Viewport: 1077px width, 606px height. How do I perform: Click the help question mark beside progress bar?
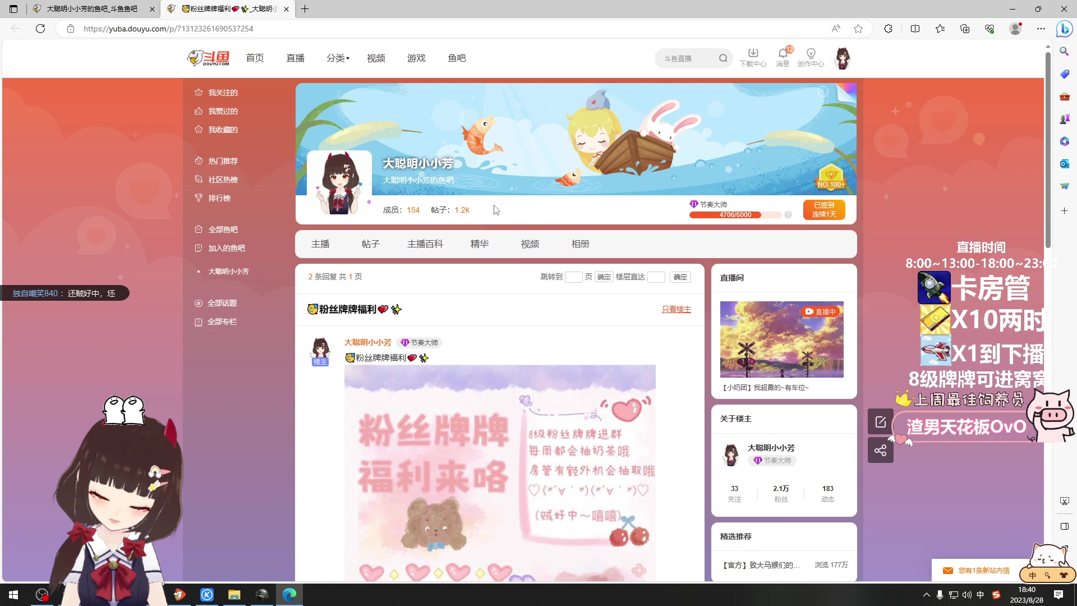788,215
